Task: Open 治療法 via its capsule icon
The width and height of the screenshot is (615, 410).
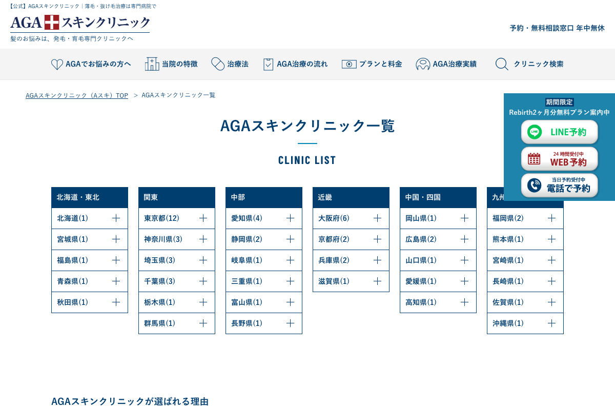Action: (x=217, y=64)
